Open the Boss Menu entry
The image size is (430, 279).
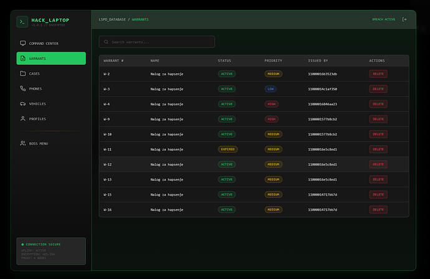(x=51, y=143)
